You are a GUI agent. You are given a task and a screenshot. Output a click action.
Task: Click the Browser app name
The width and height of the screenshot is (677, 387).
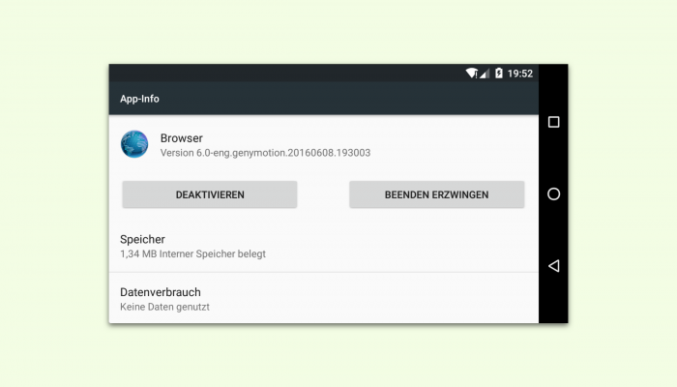pos(182,138)
